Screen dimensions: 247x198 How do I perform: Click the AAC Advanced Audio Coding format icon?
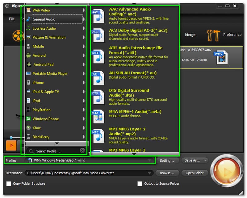[x=98, y=16]
